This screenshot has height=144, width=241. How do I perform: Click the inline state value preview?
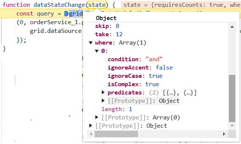tap(181, 5)
